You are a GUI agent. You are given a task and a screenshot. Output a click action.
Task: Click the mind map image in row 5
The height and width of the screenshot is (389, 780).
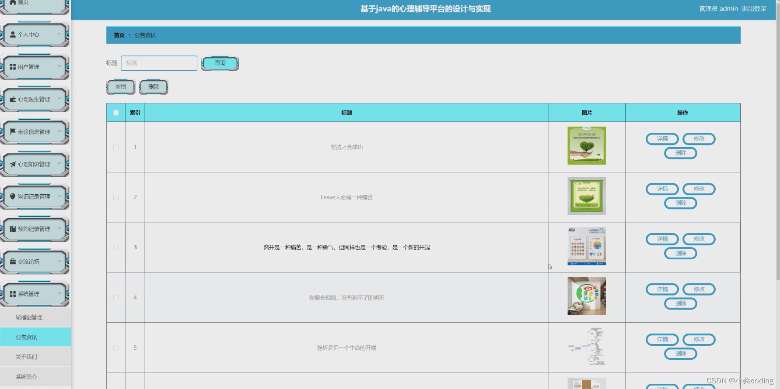tap(587, 347)
